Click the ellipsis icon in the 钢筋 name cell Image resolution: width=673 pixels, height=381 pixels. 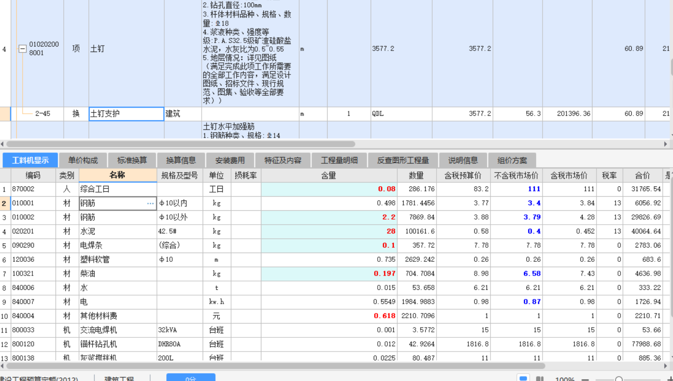151,203
